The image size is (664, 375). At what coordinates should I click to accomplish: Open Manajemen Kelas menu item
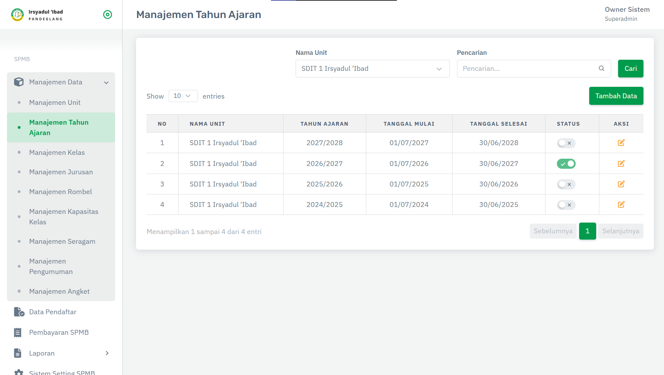coord(61,152)
